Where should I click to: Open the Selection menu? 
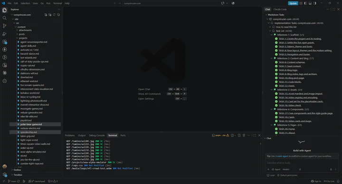pos(25,3)
